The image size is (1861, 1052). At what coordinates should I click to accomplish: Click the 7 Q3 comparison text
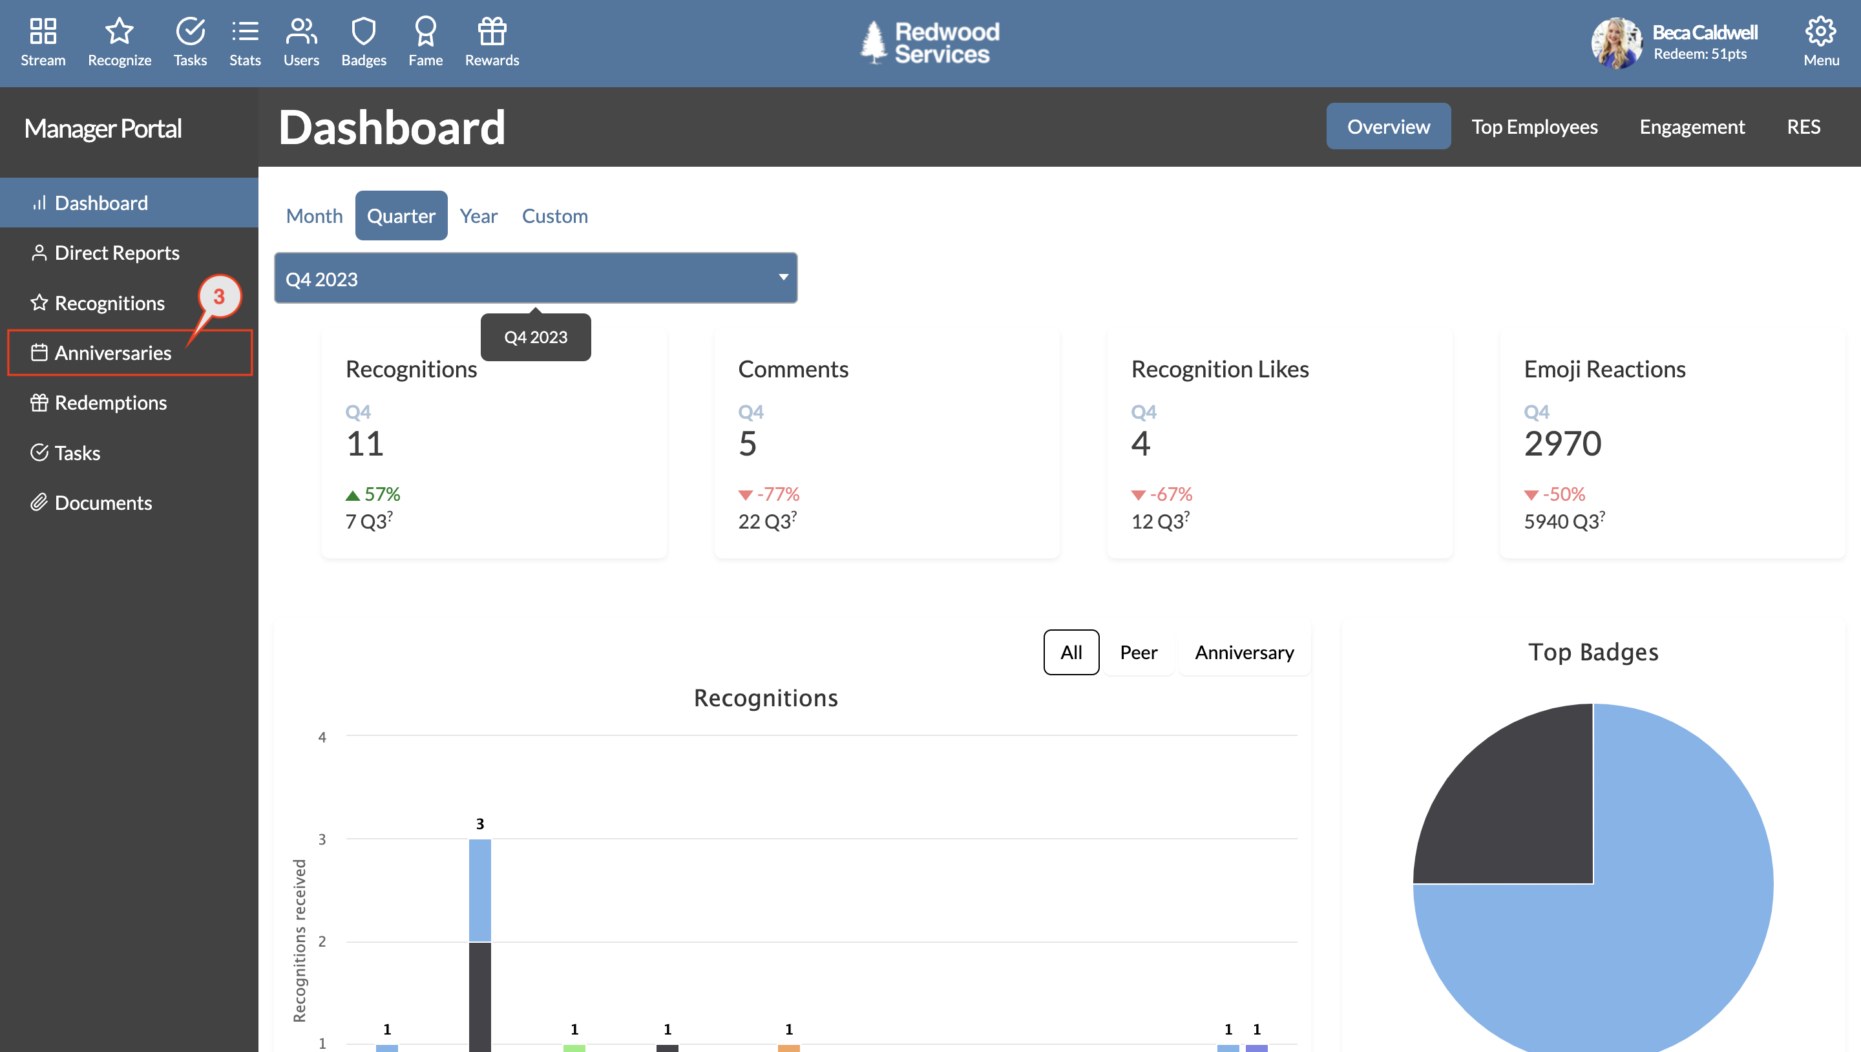[369, 521]
